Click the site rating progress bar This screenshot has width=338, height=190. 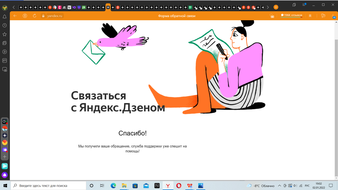click(291, 17)
